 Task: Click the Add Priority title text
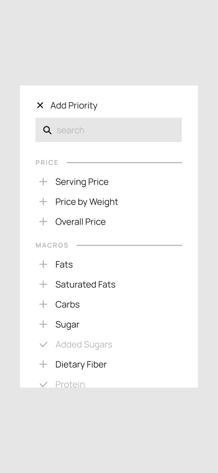coord(74,105)
